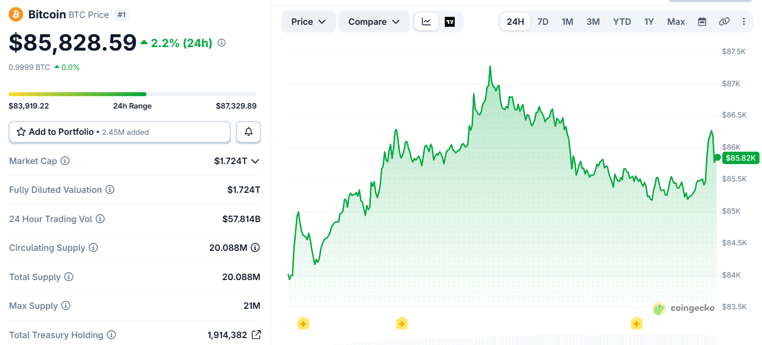Open Market Cap info tooltip
The image size is (762, 345).
point(65,161)
